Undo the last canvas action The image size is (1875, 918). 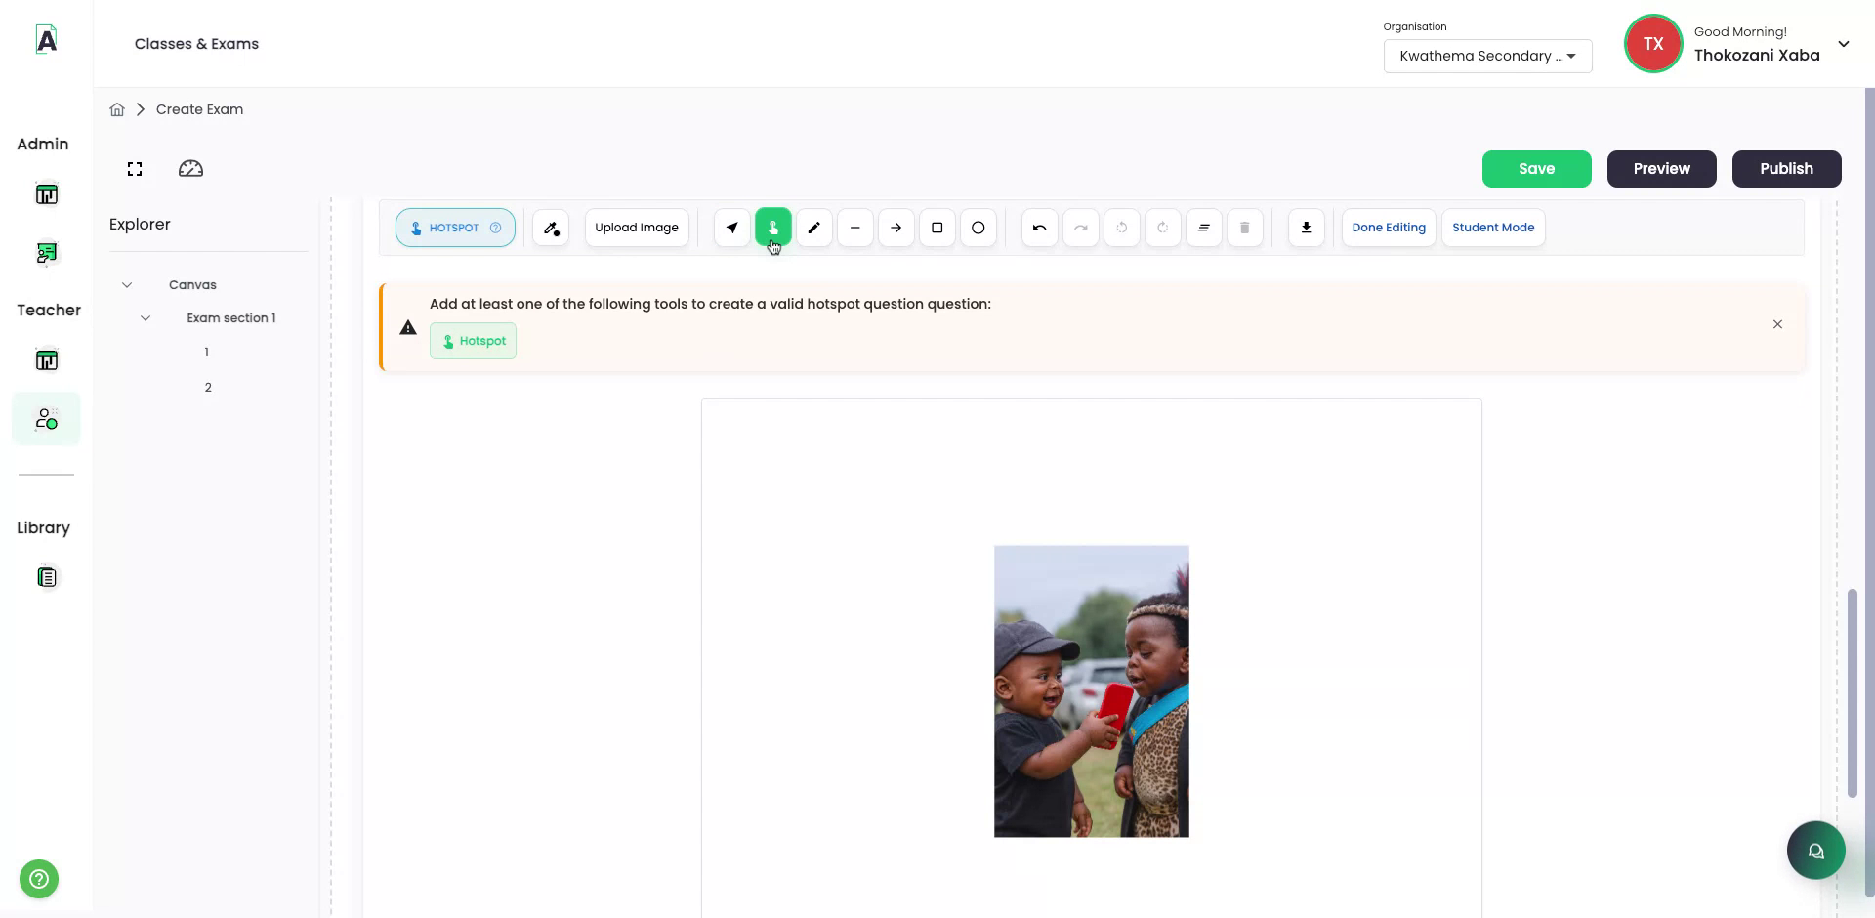tap(1038, 228)
